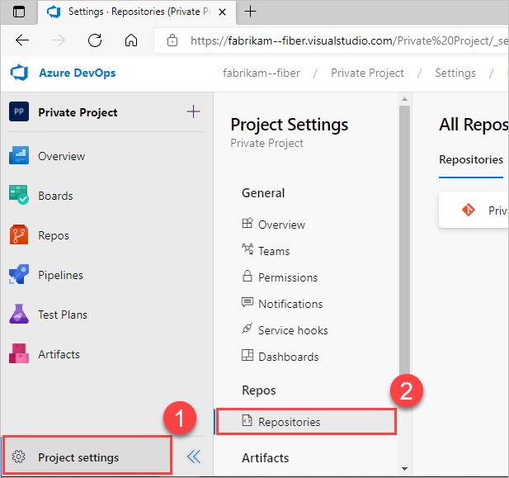The image size is (509, 478).
Task: Open Artifacts in the left navigation
Action: 59,354
